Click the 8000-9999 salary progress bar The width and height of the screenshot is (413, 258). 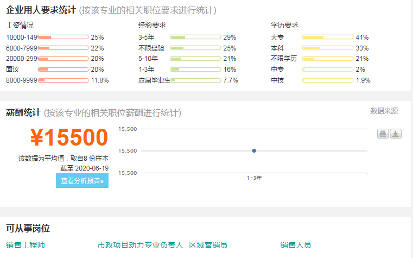pyautogui.click(x=63, y=80)
